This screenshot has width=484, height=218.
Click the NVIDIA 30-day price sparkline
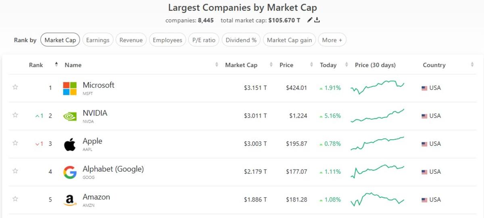tap(377, 116)
